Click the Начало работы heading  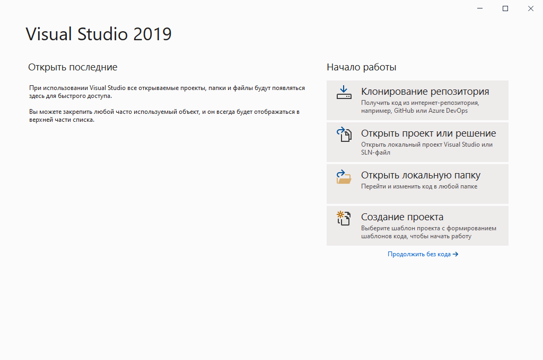coord(361,67)
